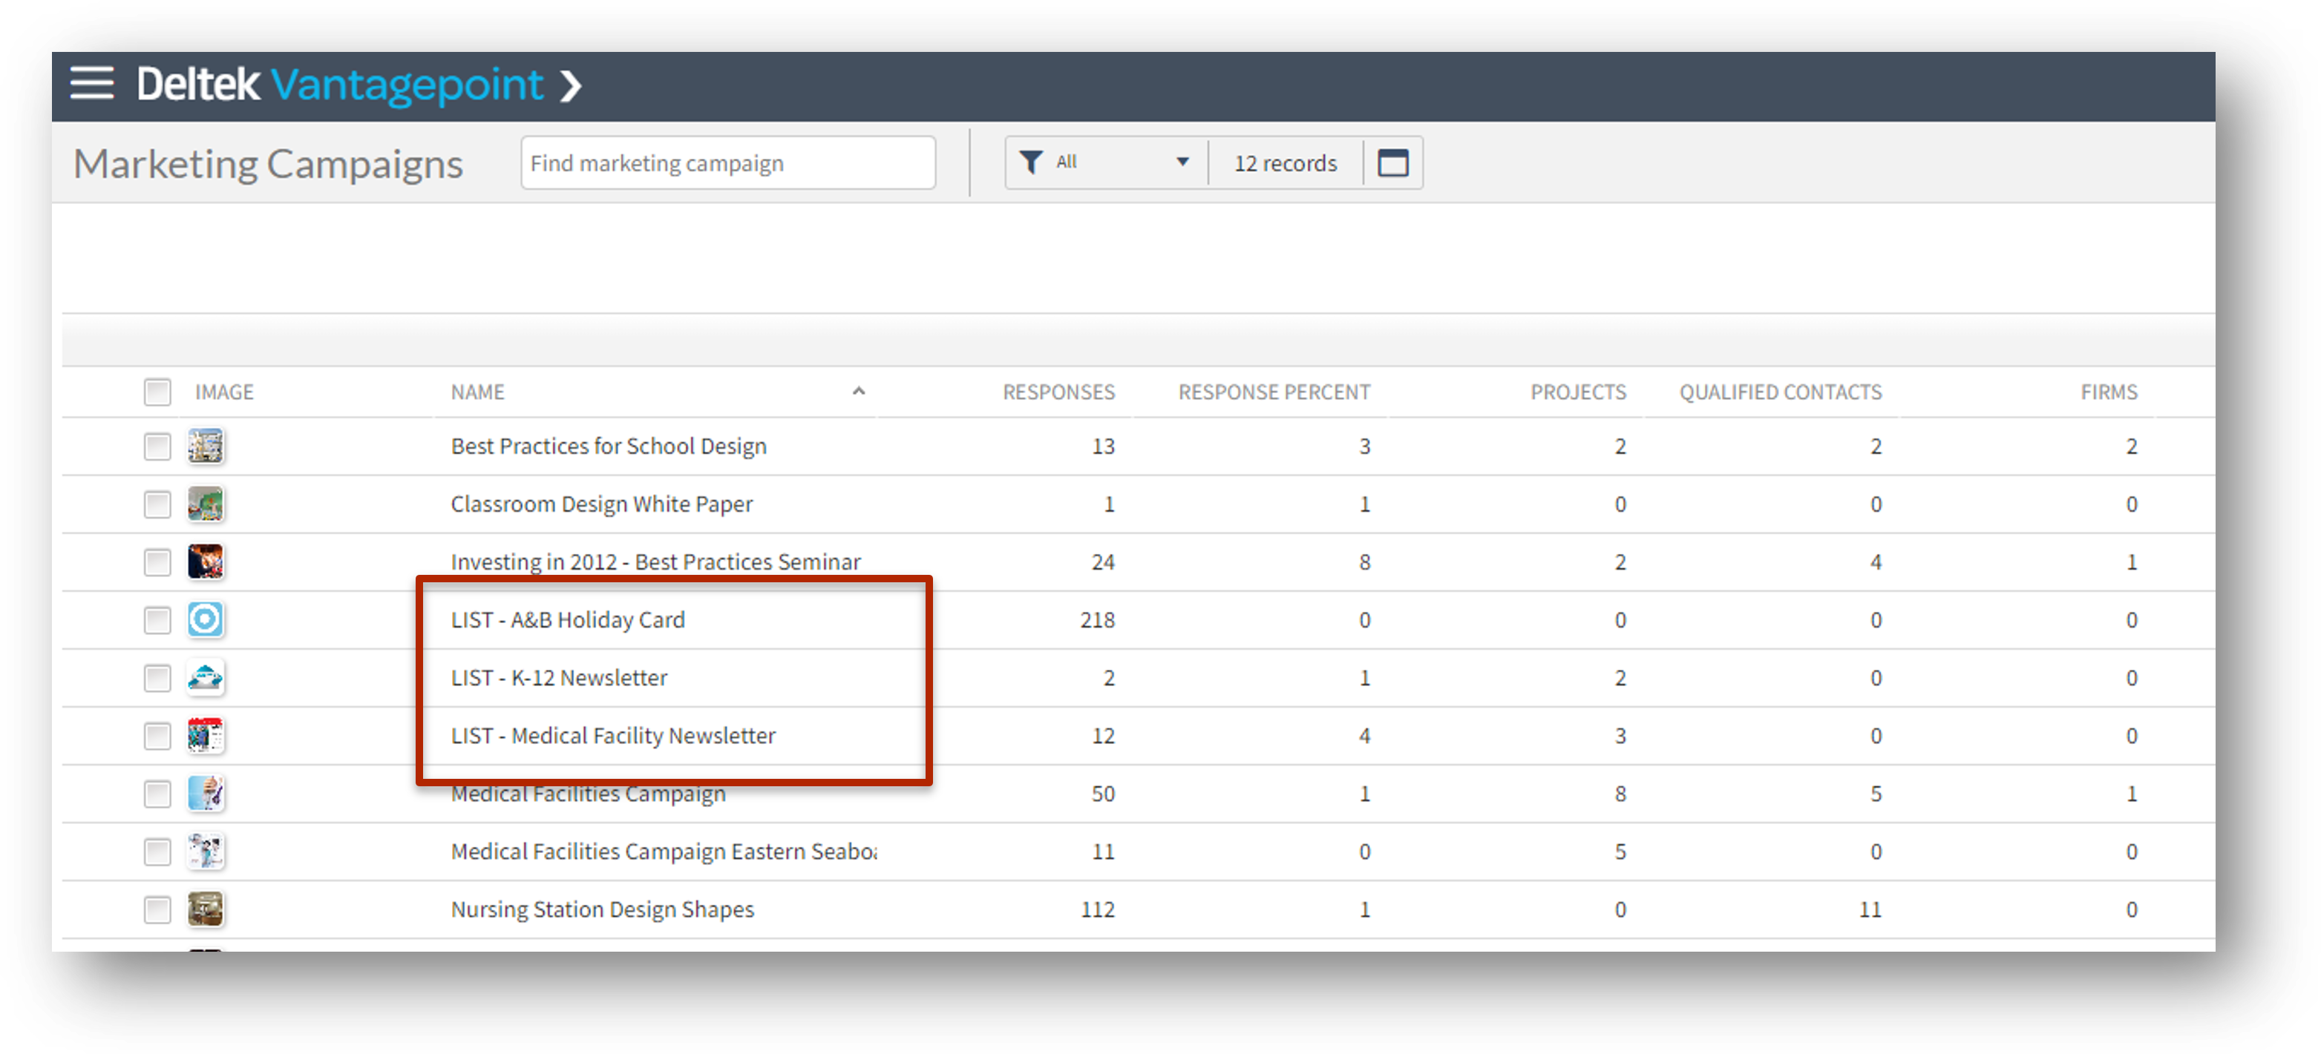2321x1057 pixels.
Task: Click the ascending sort arrow on NAME column
Action: (859, 392)
